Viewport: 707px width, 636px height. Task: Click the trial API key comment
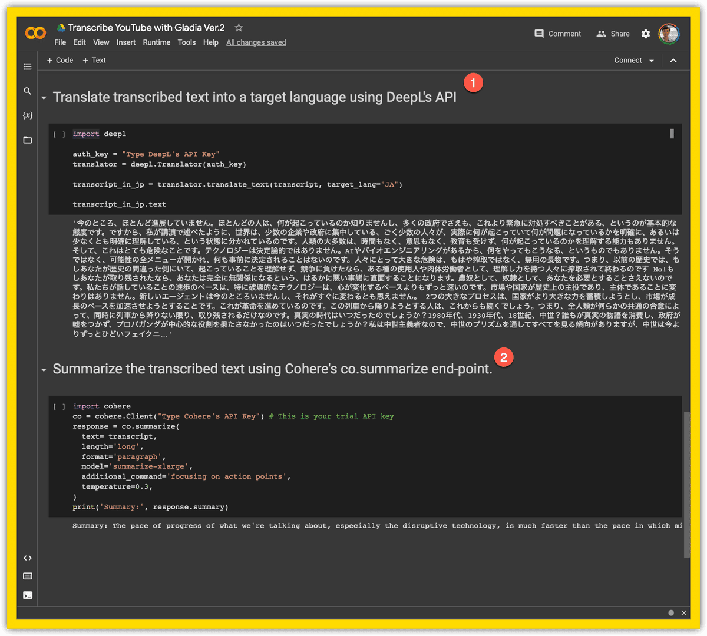pos(332,416)
